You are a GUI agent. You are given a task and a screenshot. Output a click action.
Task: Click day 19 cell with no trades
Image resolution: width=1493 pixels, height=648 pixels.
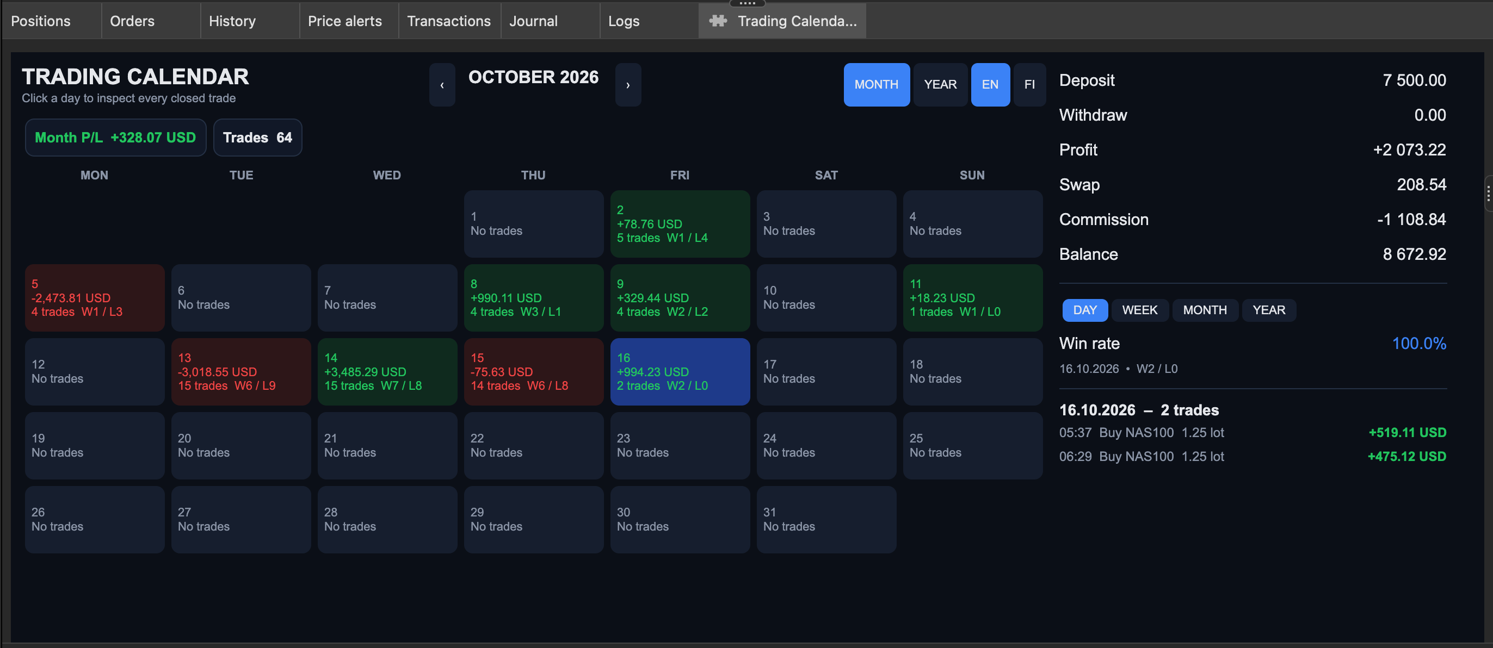tap(95, 445)
